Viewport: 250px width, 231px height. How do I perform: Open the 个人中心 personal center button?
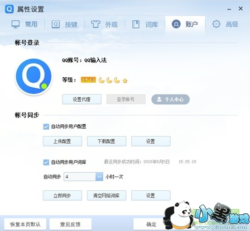click(170, 99)
